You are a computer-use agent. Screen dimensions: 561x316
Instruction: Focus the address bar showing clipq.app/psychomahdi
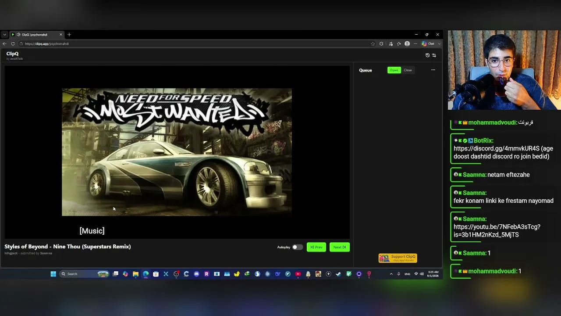[x=193, y=44]
